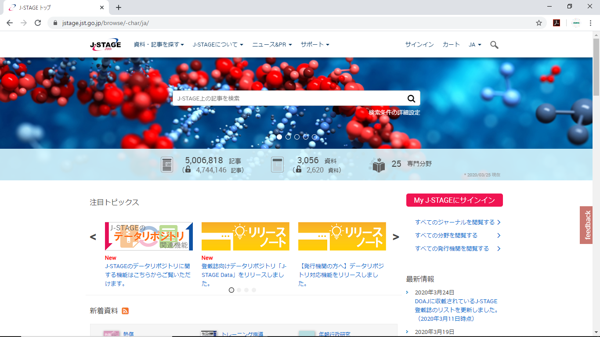Click the articles document icon beside 5,006,818

click(x=167, y=165)
